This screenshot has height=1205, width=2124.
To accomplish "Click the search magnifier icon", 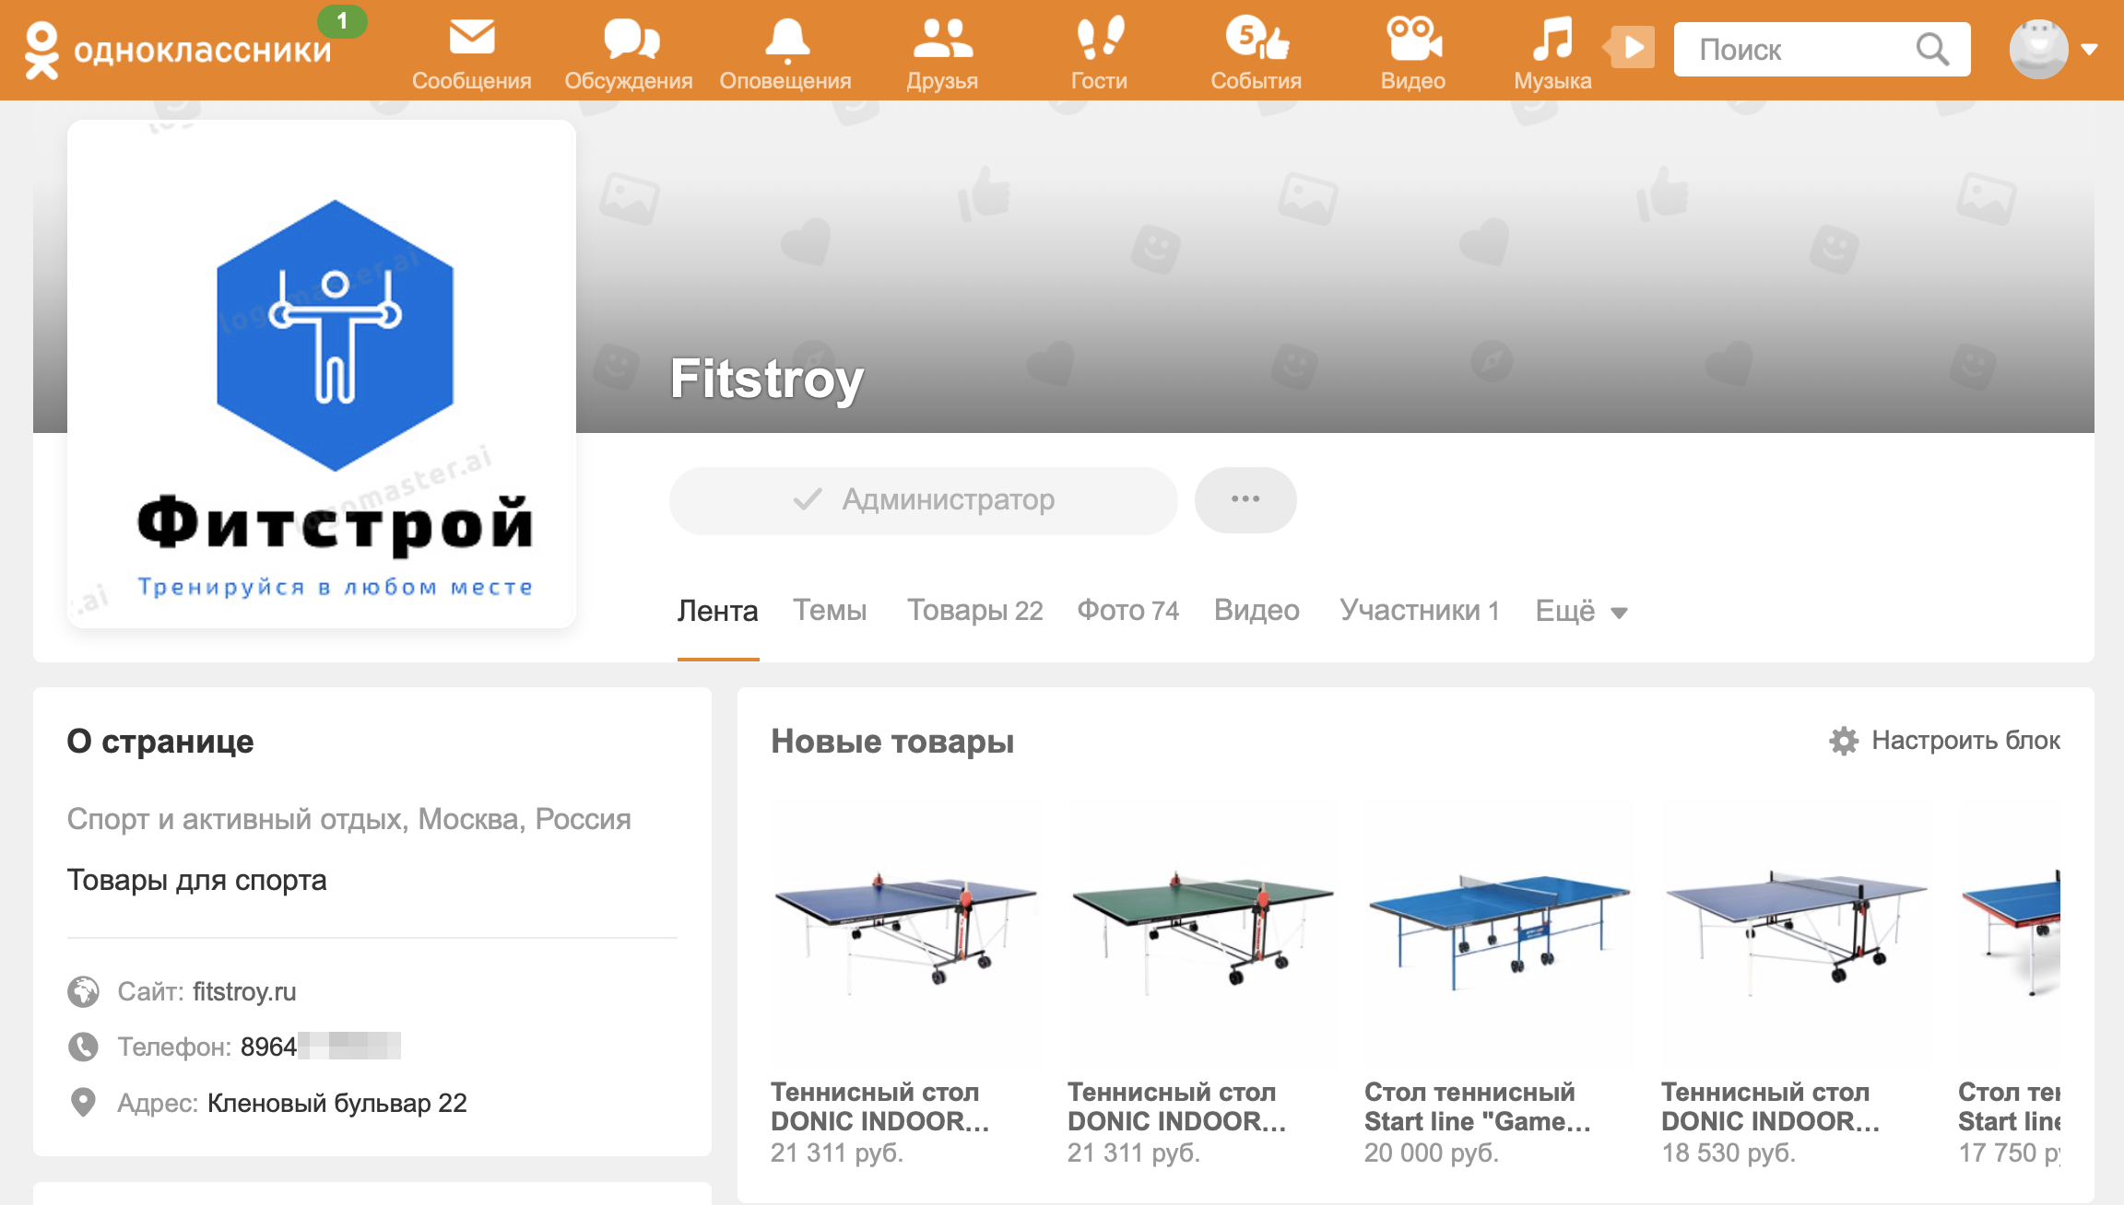I will tap(1932, 49).
